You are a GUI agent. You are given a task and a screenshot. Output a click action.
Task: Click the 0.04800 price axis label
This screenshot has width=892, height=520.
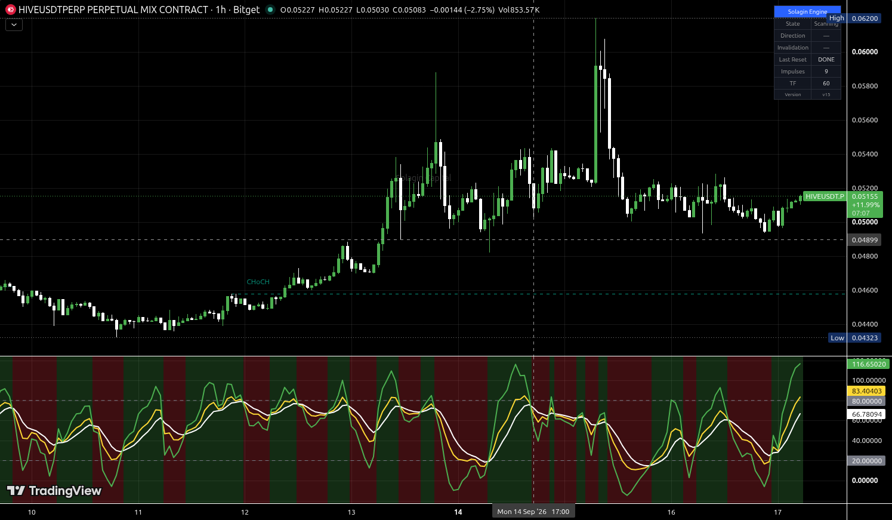[865, 256]
